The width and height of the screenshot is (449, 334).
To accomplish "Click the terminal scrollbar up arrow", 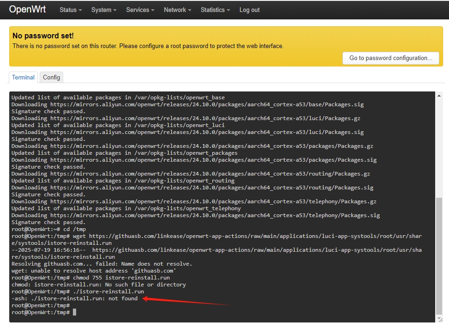I will pyautogui.click(x=439, y=96).
